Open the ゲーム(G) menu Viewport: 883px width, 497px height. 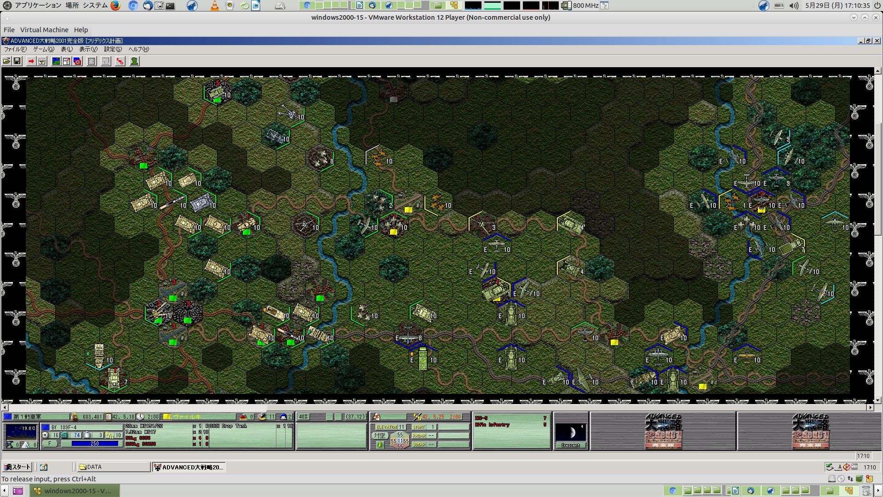(x=44, y=49)
